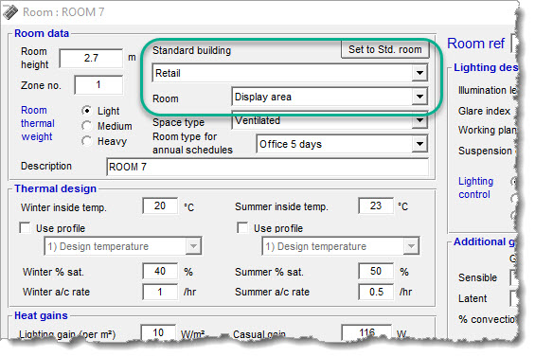Viewport: 535px width, 357px height.
Task: Click the Lighting gain per m² field
Action: (158, 332)
